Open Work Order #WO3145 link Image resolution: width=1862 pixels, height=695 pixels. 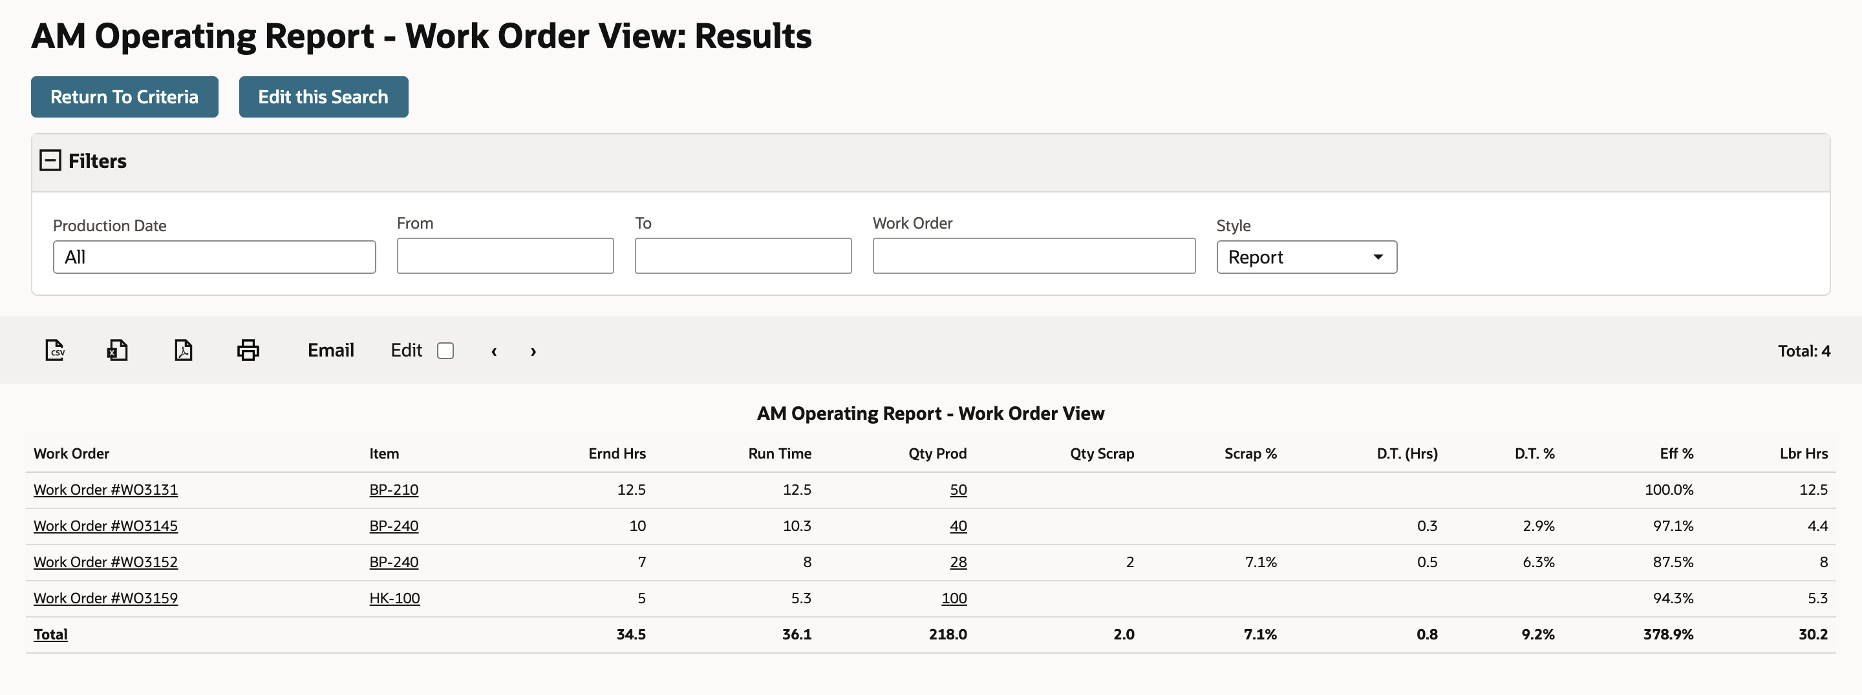(x=105, y=526)
